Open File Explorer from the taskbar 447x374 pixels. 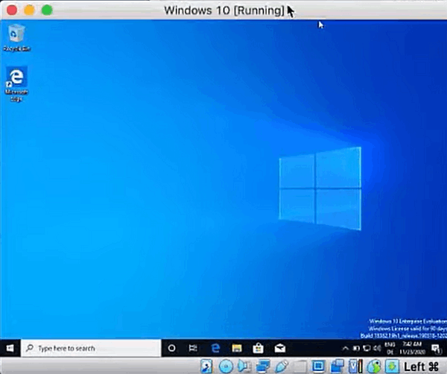point(237,348)
